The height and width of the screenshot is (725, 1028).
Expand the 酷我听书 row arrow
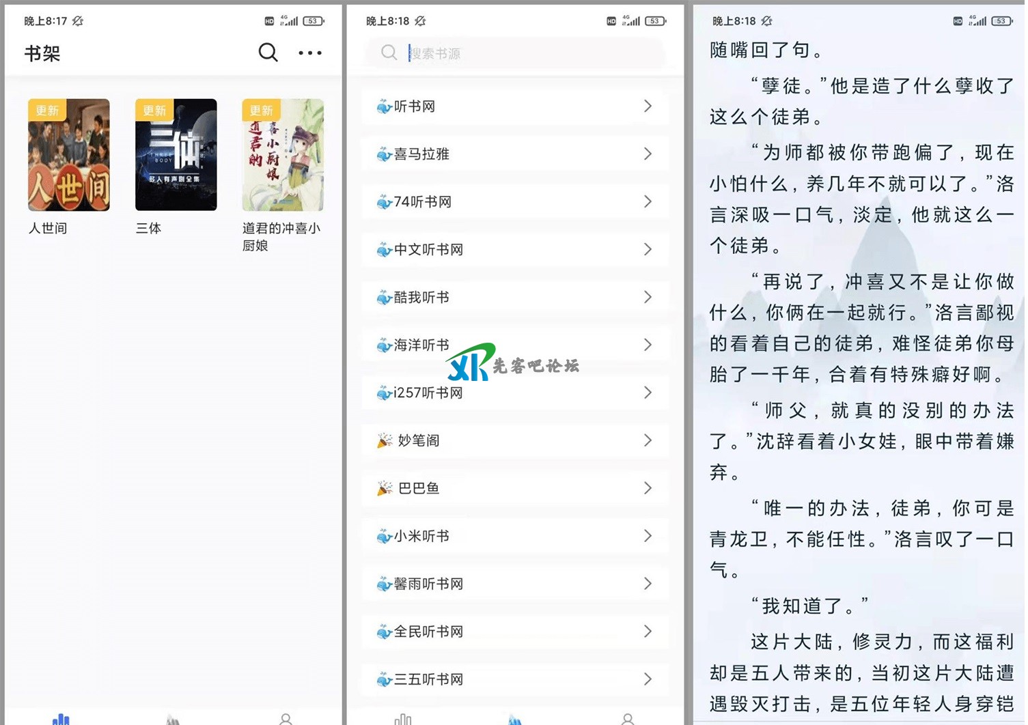[x=647, y=297]
